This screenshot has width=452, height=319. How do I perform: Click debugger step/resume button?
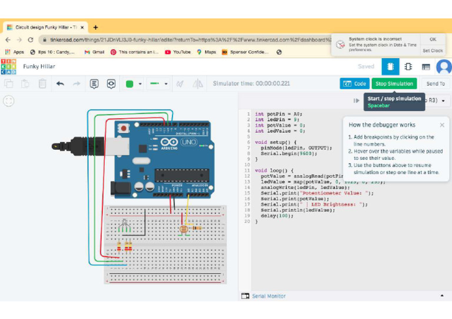tap(357, 100)
